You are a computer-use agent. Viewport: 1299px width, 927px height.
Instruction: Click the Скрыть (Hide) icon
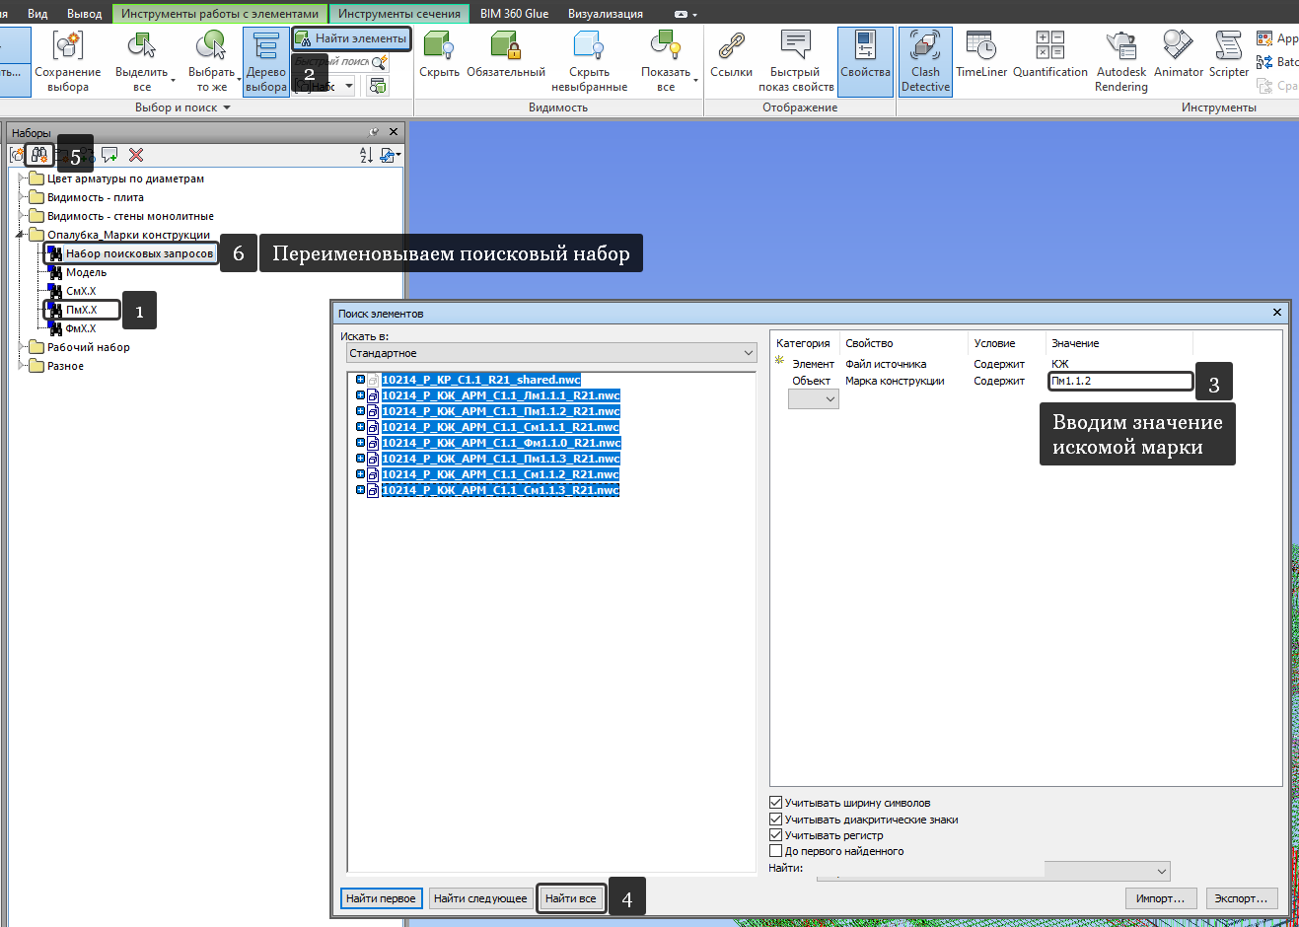pos(439,57)
